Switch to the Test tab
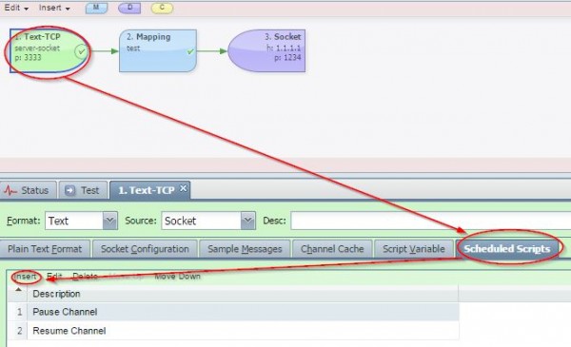 (x=83, y=190)
